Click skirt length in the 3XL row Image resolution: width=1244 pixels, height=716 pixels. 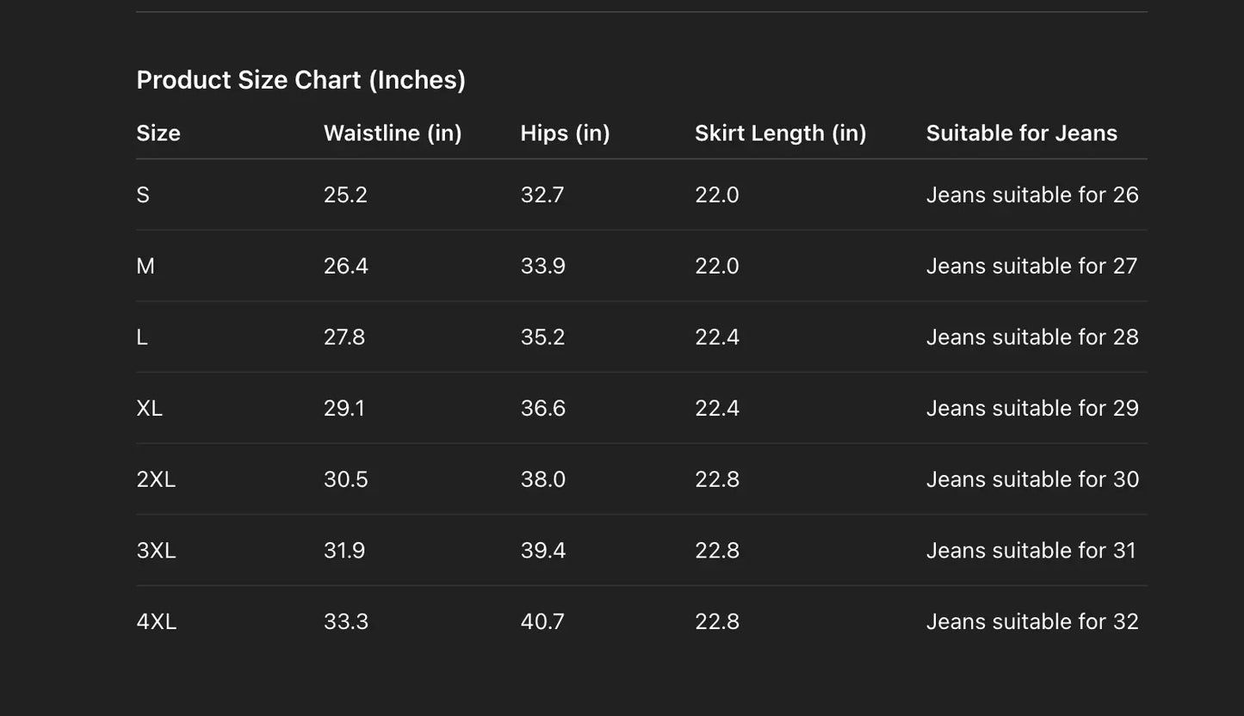717,551
